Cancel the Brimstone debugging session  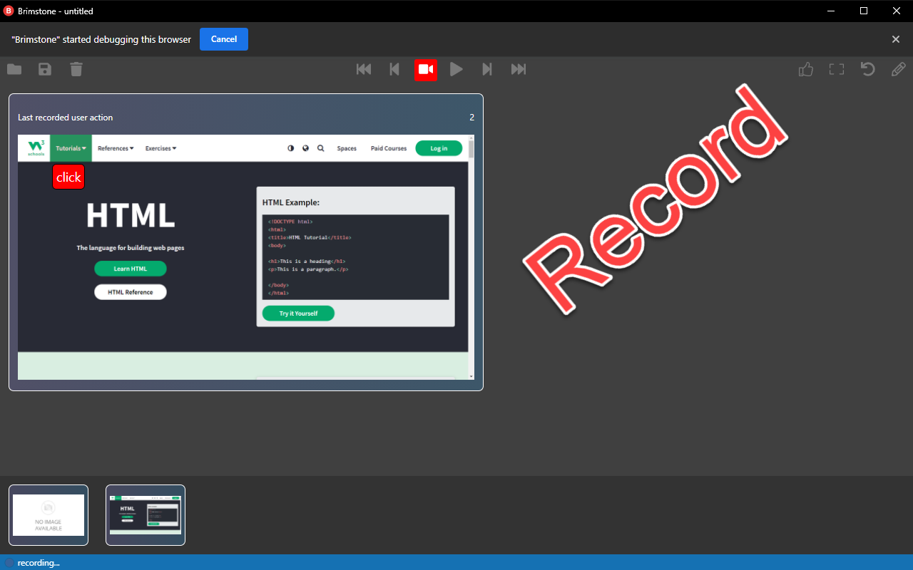tap(224, 39)
